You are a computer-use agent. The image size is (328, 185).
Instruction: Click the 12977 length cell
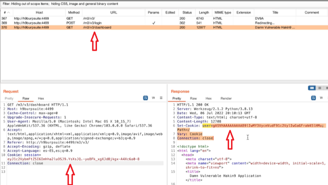coord(201,27)
